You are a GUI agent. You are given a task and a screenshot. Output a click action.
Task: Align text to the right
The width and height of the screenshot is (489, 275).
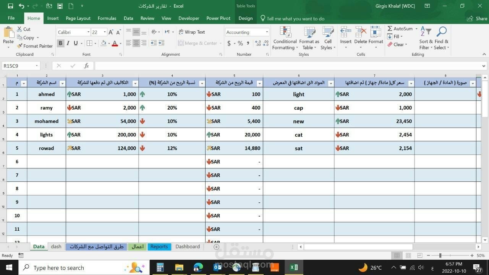coord(144,43)
